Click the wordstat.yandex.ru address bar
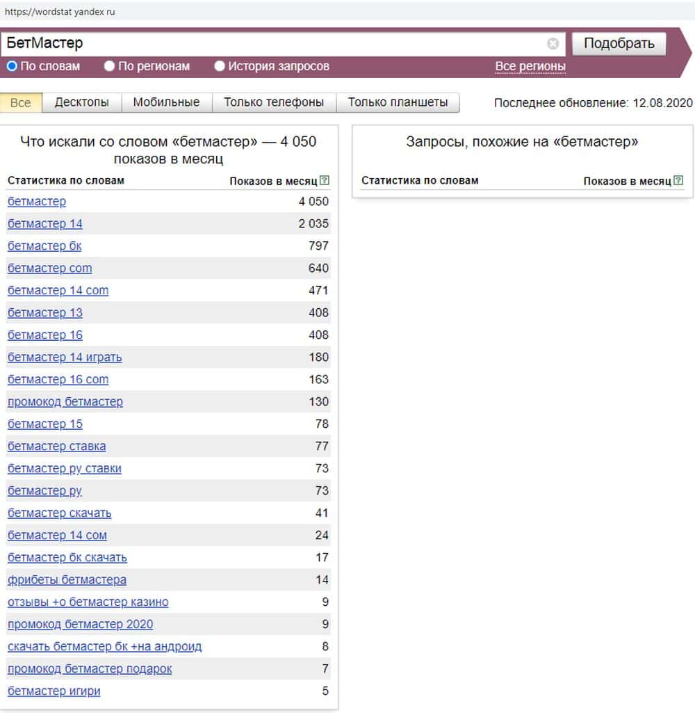The image size is (695, 713). 347,12
